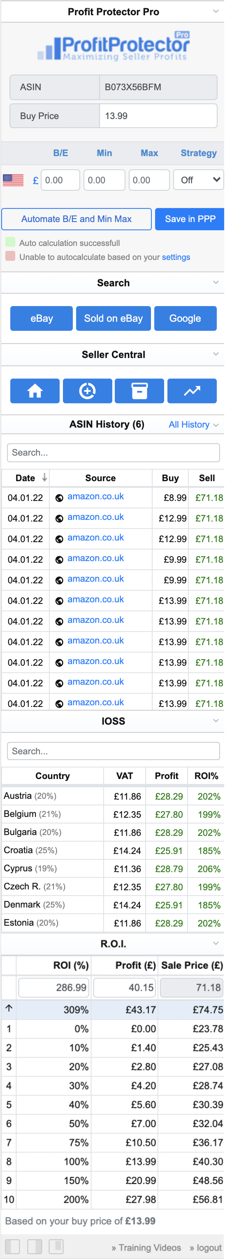This screenshot has width=225, height=1259.
Task: Collapse the IOSS section chevron
Action: (216, 721)
